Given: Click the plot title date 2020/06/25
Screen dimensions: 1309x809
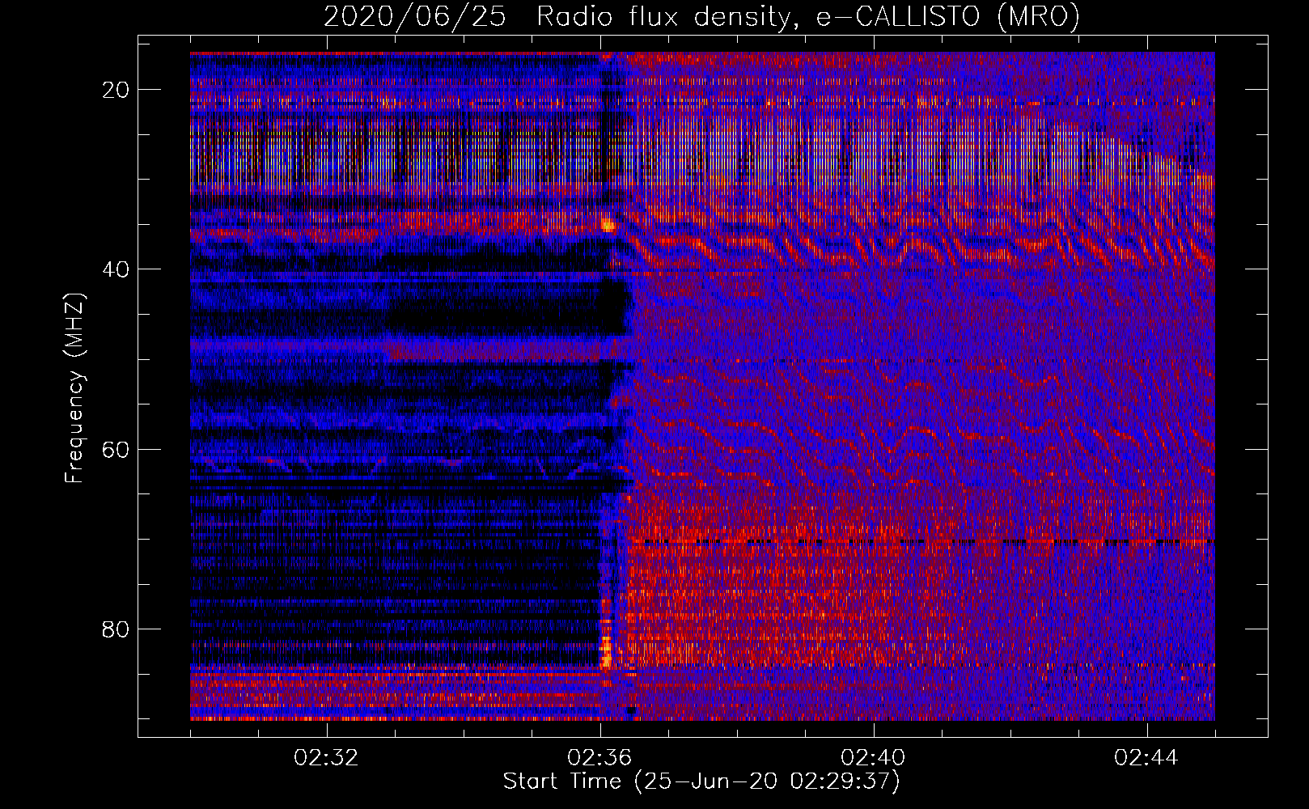Looking at the screenshot, I should 414,17.
